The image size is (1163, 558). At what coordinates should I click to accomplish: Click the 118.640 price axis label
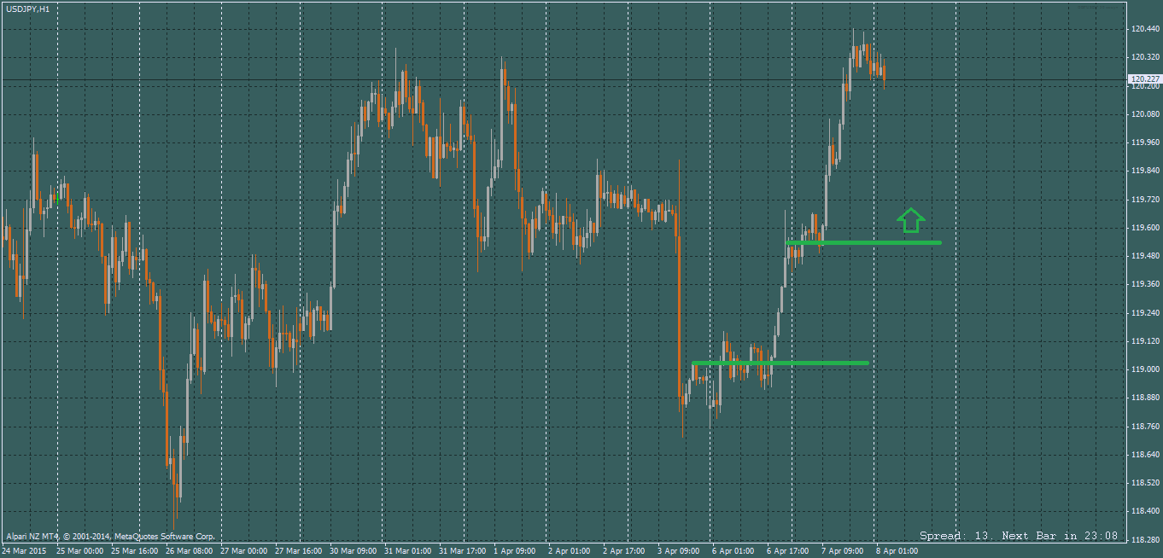(x=1144, y=455)
